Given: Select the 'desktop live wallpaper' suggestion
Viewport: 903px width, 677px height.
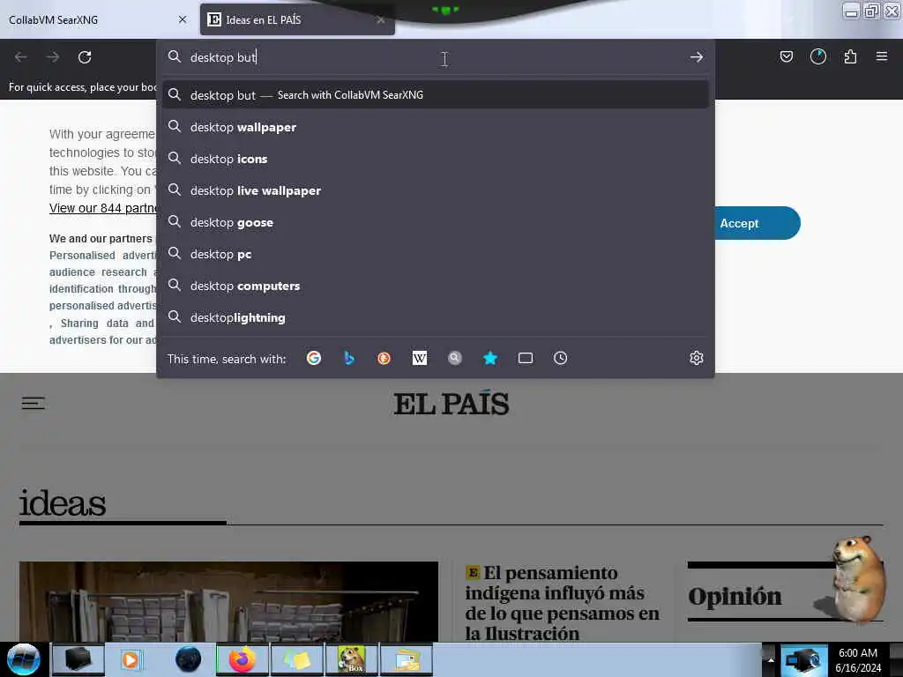Looking at the screenshot, I should click(436, 190).
